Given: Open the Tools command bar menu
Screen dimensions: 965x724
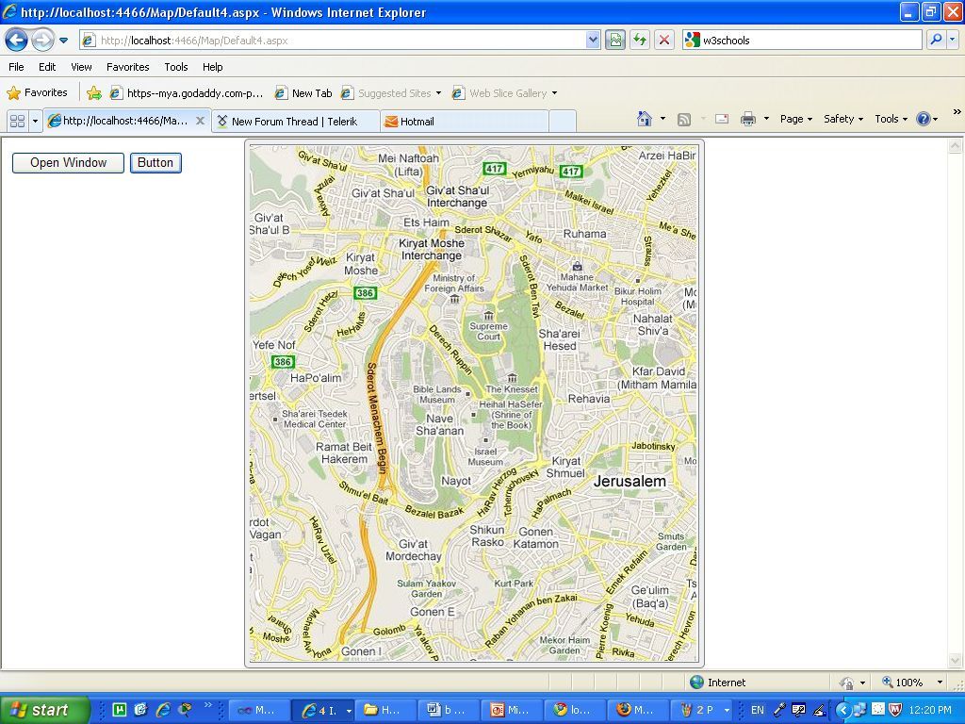Looking at the screenshot, I should click(891, 119).
